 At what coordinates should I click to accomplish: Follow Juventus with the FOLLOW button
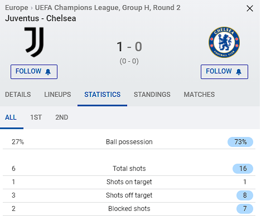34,72
